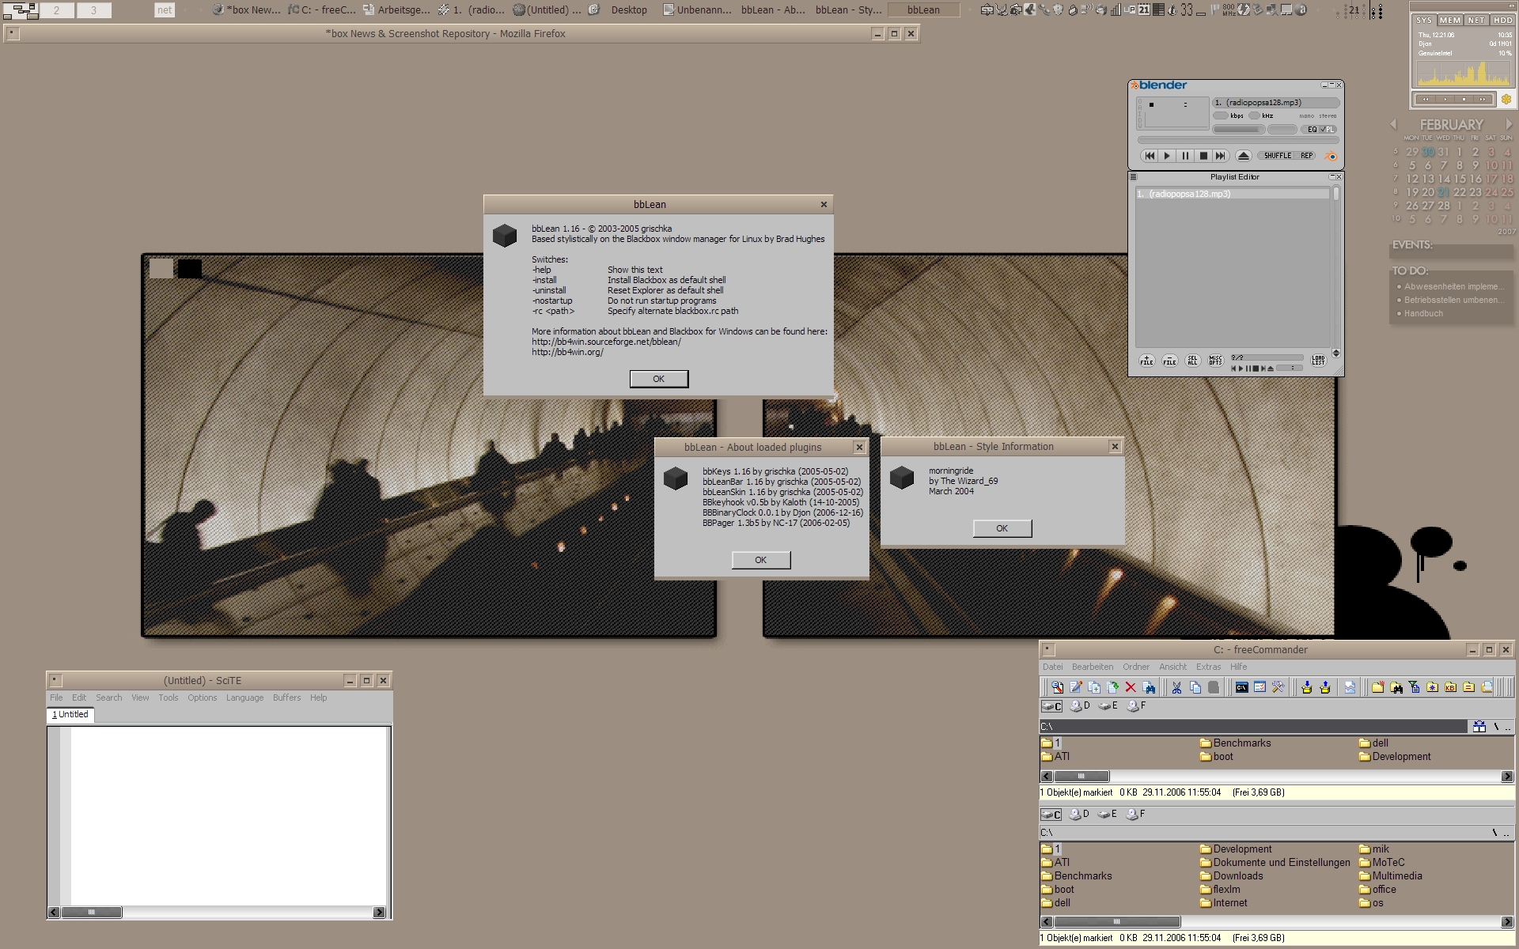The width and height of the screenshot is (1519, 949).
Task: Click the edit file pencil icon in freeCommander
Action: pos(1076,687)
